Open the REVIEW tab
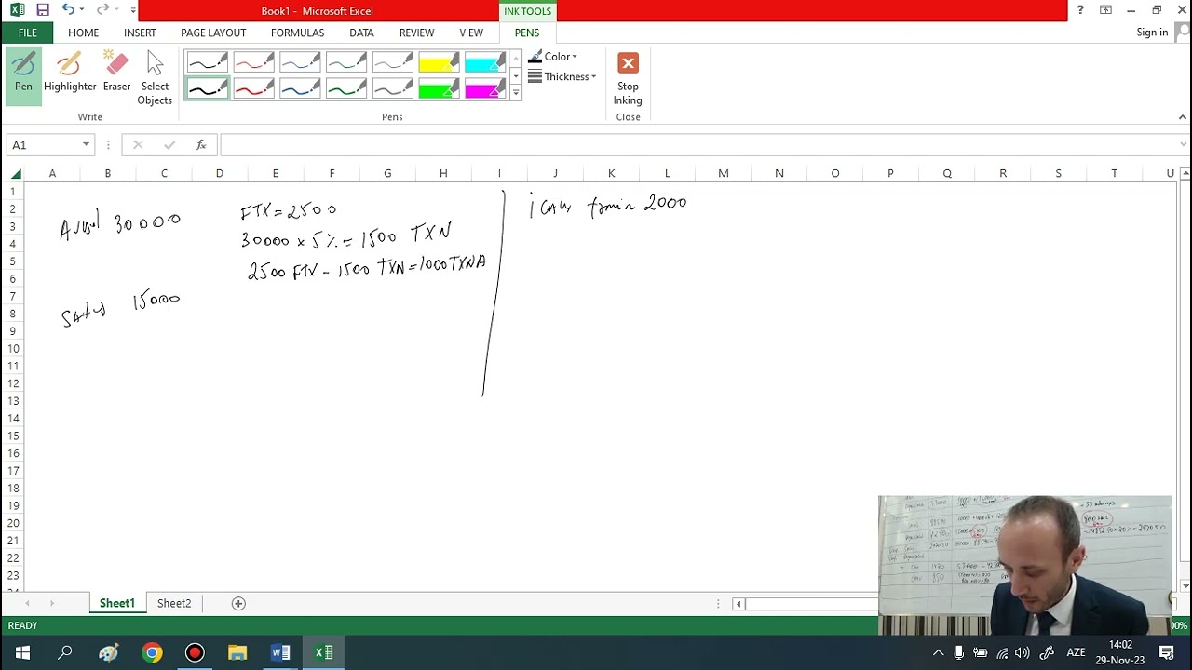The height and width of the screenshot is (670, 1192). click(x=416, y=33)
